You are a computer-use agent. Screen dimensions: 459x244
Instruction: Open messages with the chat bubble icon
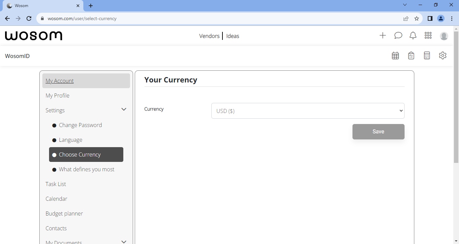398,35
